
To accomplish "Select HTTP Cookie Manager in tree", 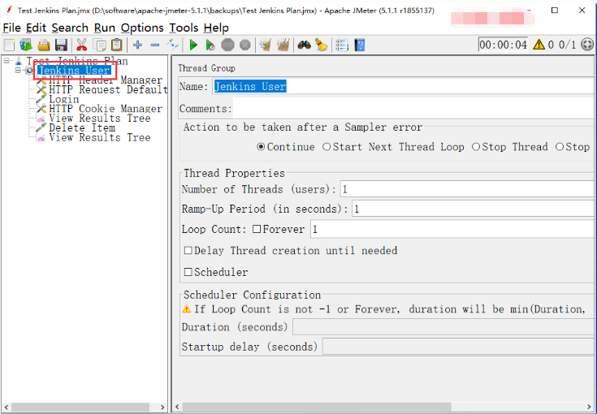I will [x=106, y=109].
